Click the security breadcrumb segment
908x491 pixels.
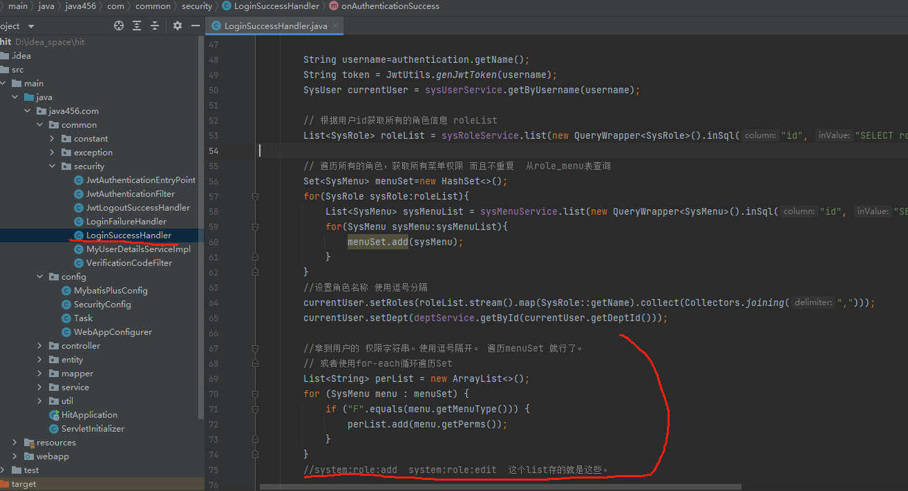coord(197,6)
